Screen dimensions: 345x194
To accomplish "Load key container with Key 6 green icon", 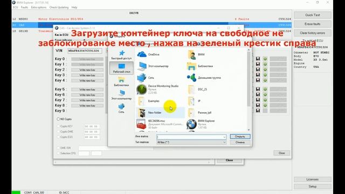I will coord(265,94).
